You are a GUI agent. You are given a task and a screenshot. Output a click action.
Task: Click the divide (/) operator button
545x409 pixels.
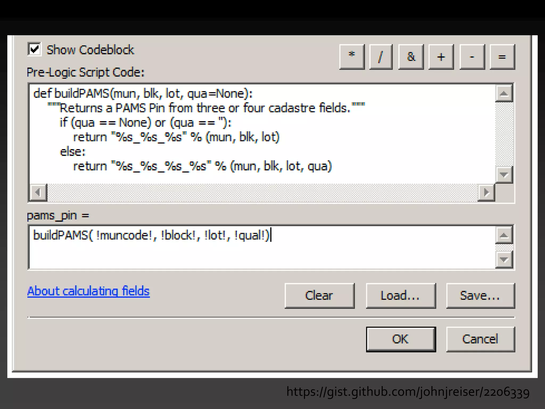(x=381, y=57)
